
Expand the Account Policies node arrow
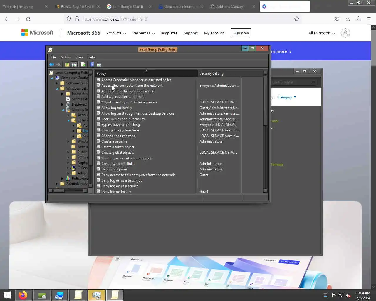point(68,115)
